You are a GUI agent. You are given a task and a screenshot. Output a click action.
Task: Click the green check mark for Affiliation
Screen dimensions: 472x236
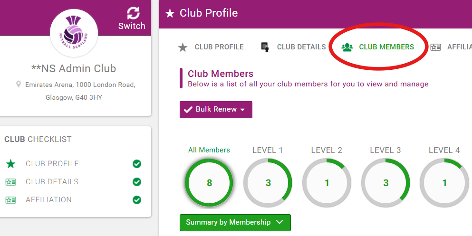(137, 200)
